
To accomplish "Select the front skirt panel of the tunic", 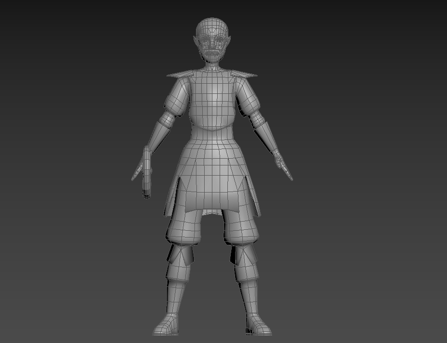I will [212, 179].
